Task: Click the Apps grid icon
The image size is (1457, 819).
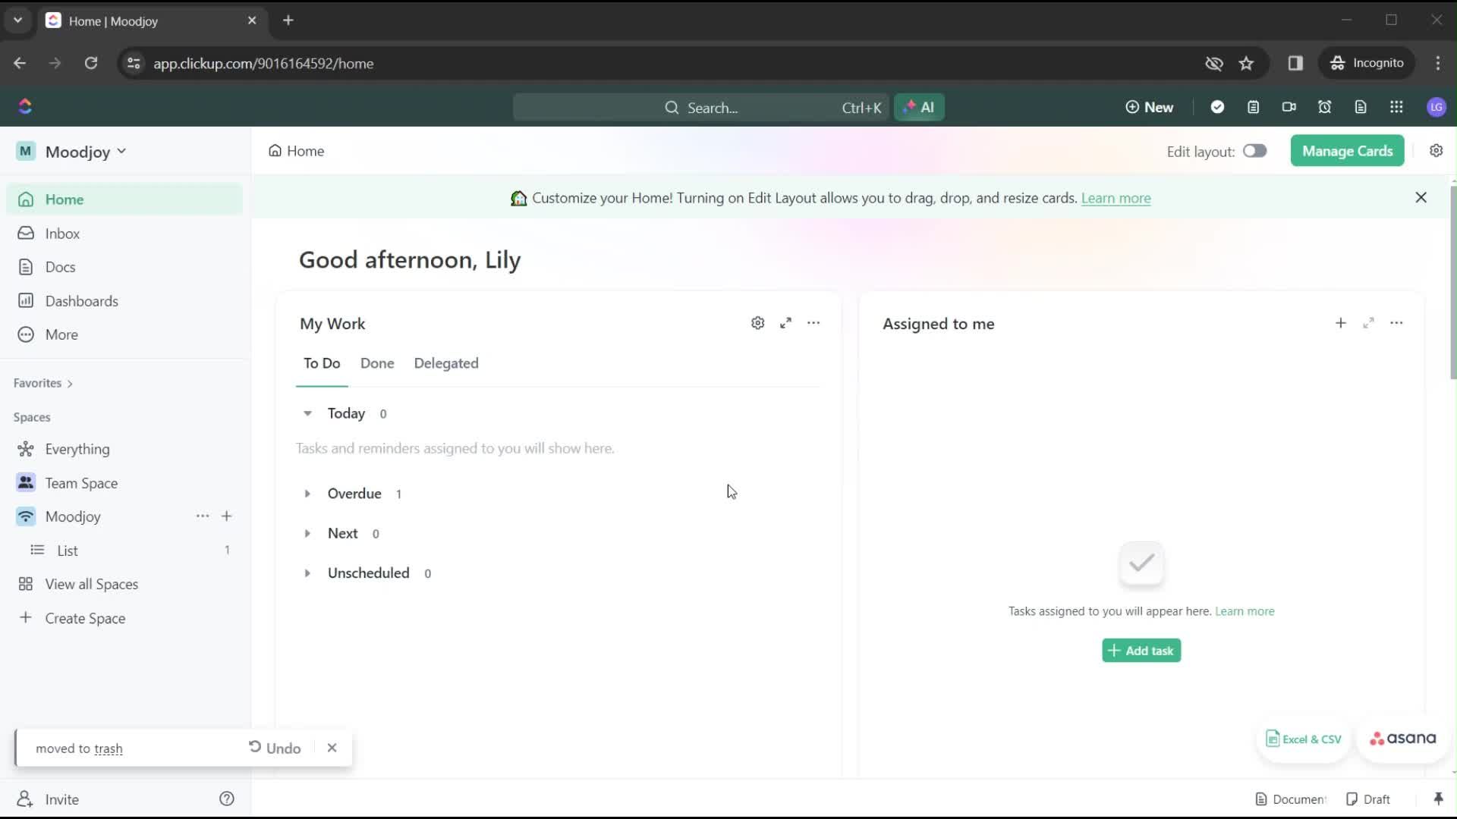Action: coord(1397,107)
